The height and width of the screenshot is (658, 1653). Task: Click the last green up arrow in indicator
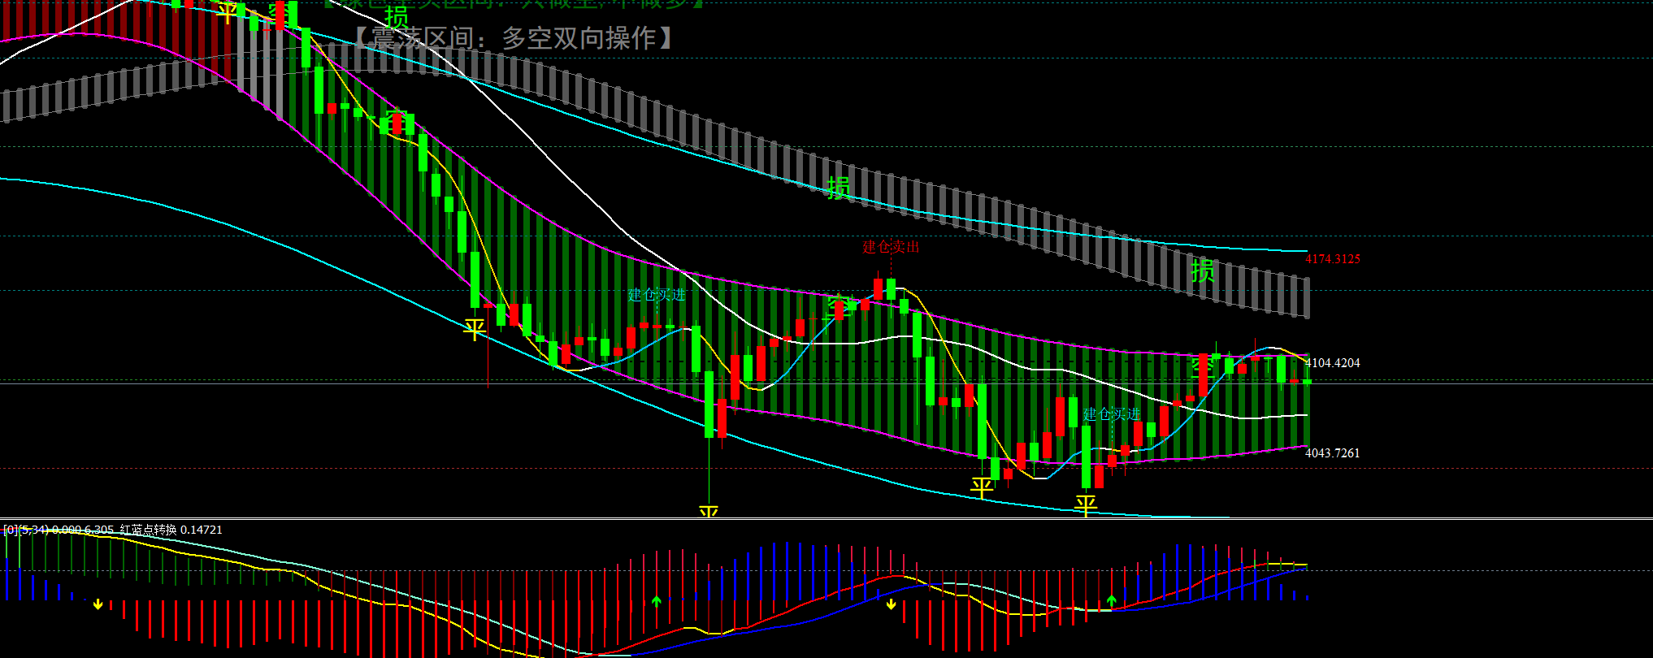tap(1112, 601)
